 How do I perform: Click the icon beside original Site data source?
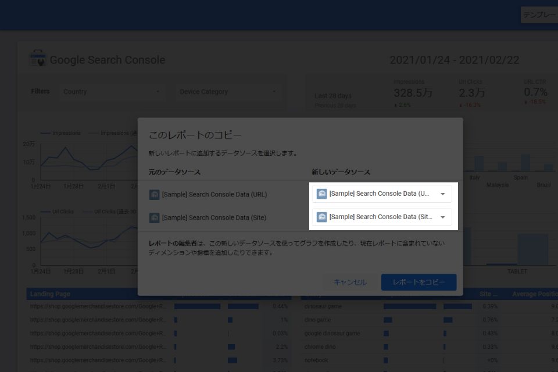click(x=154, y=218)
